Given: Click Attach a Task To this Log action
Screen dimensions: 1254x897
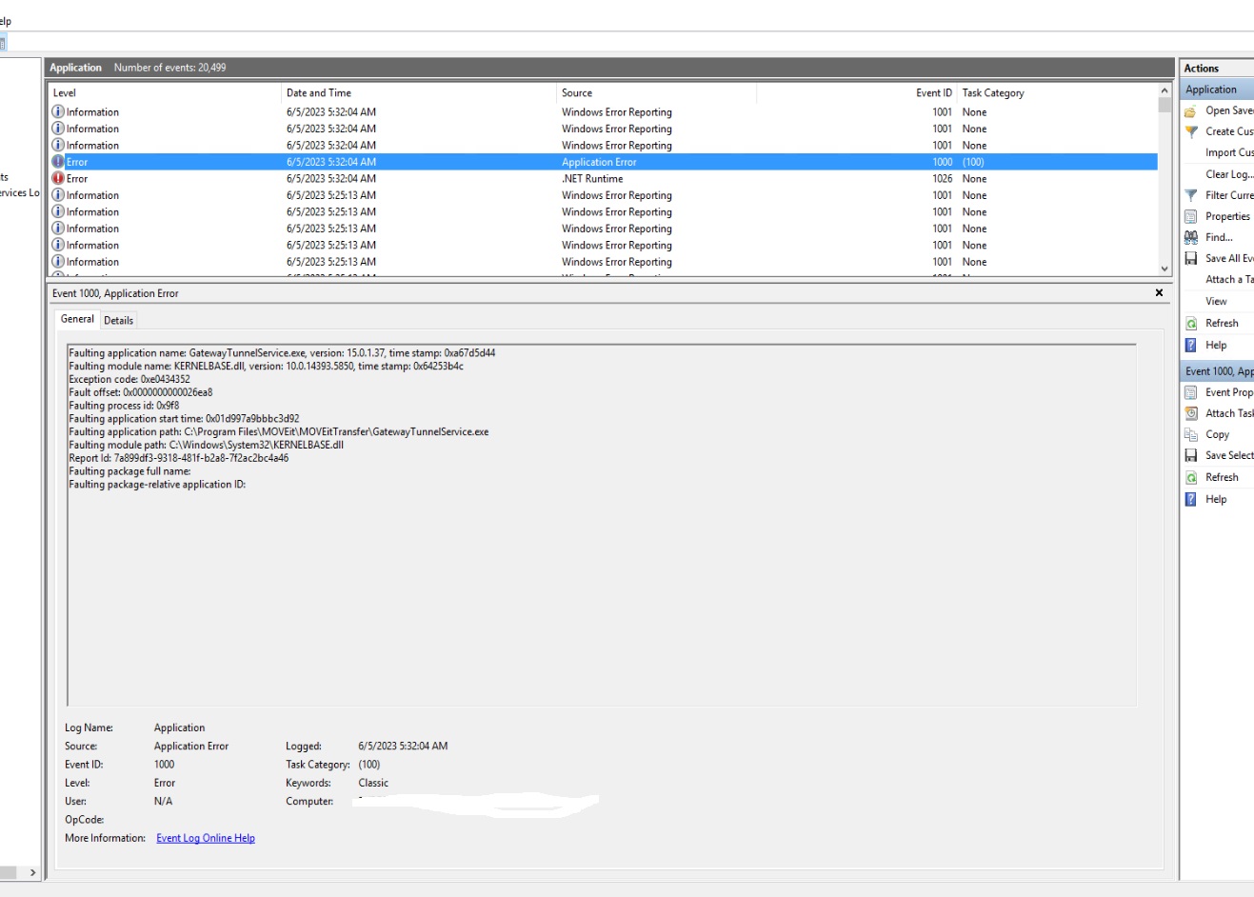Looking at the screenshot, I should tap(1229, 279).
